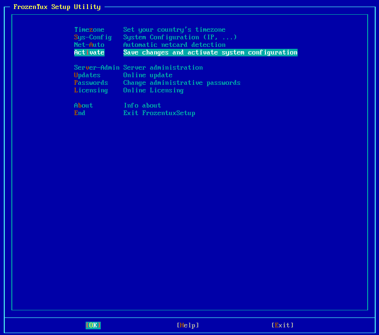
Task: Select the Licensing menu entry
Action: point(91,91)
